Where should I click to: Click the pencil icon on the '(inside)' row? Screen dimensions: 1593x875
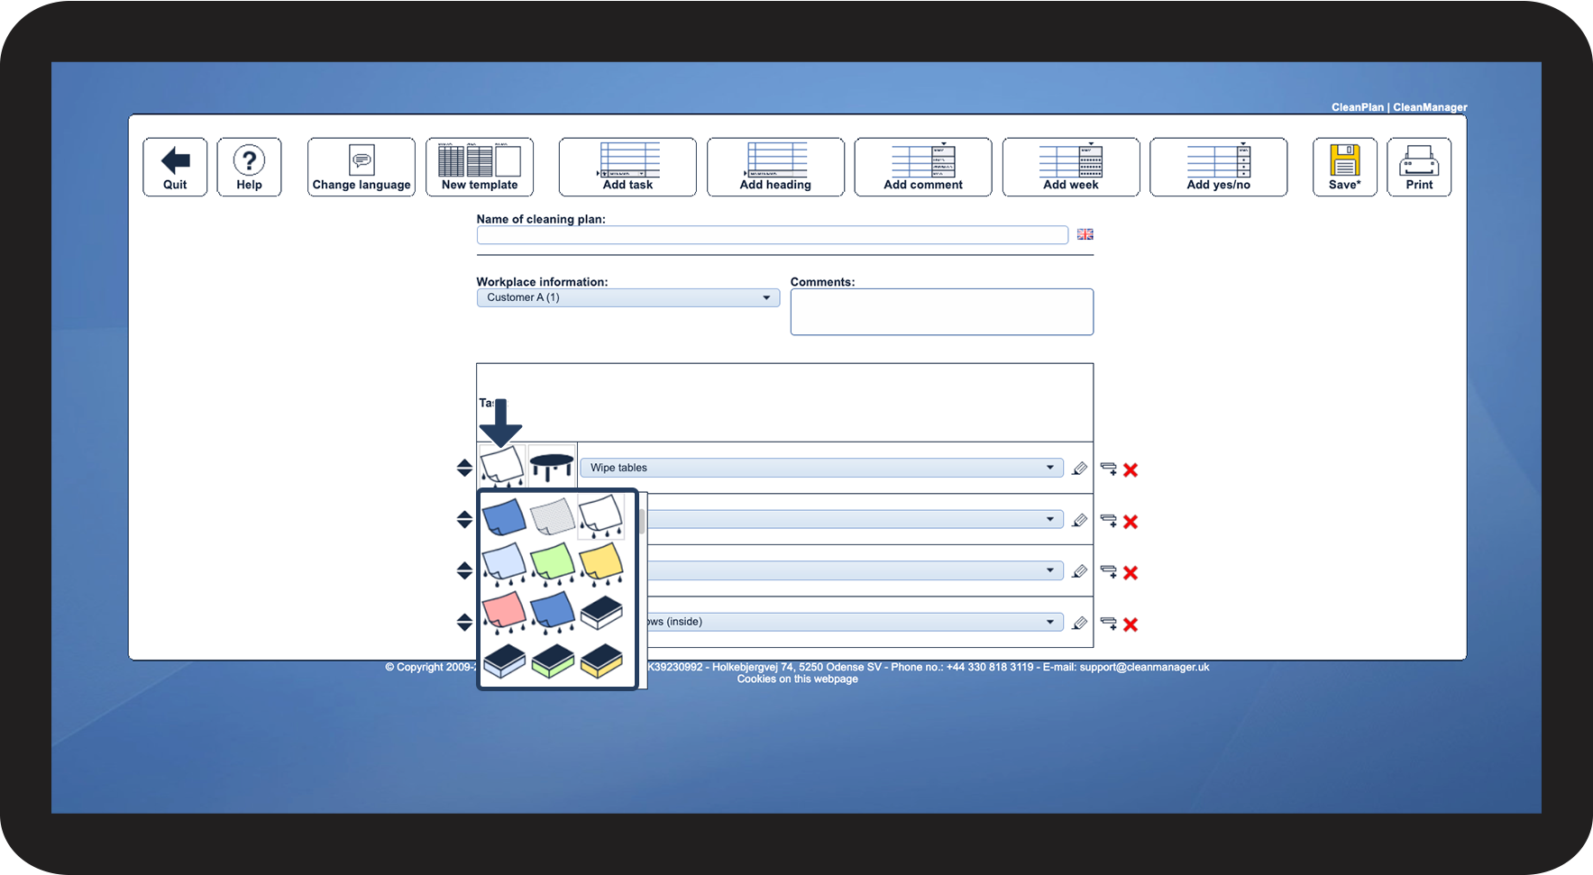point(1079,623)
